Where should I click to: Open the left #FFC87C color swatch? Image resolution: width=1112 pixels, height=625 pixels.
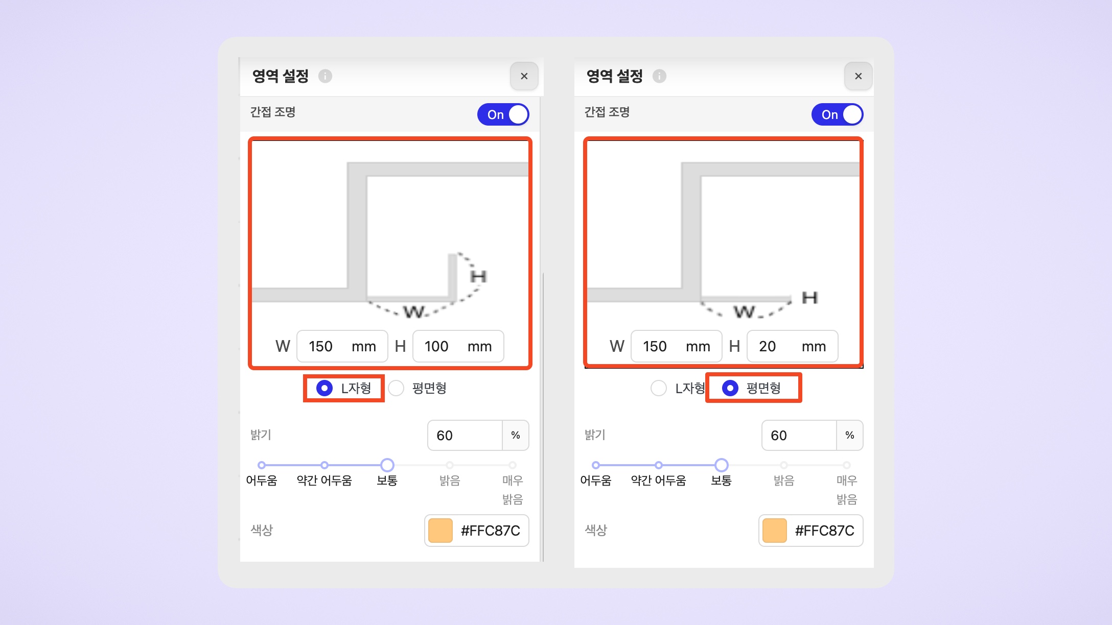[x=441, y=531]
